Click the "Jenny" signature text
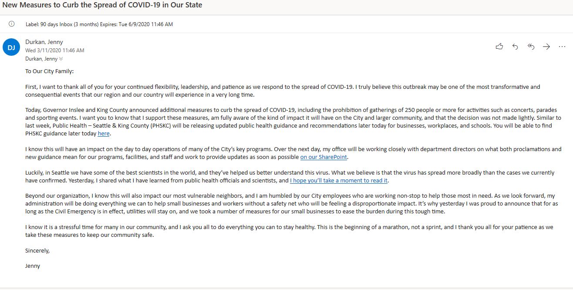573x290 pixels. (x=33, y=266)
